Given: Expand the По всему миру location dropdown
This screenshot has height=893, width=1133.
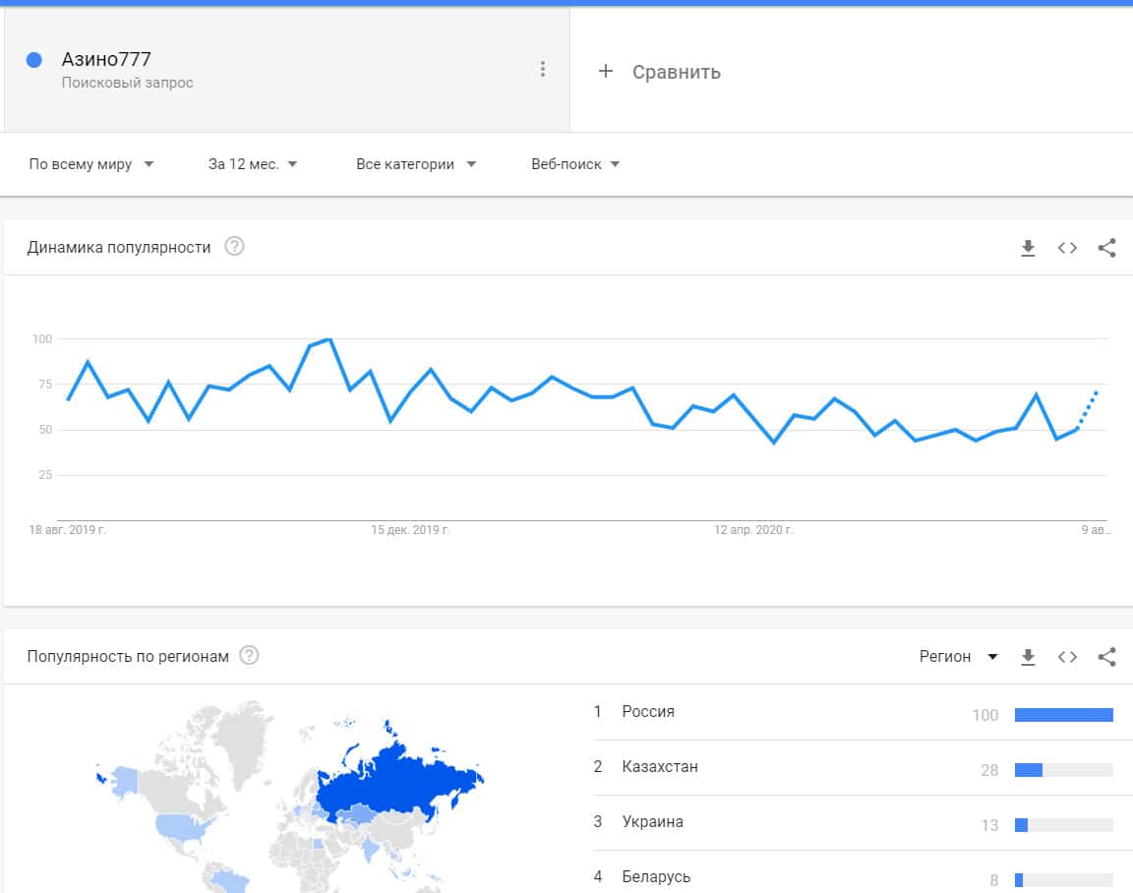Looking at the screenshot, I should coord(91,164).
